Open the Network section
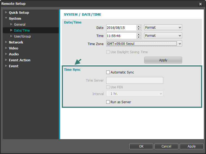 [16, 42]
